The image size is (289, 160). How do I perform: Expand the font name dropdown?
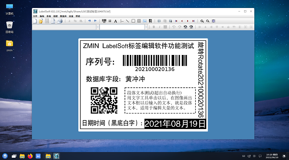(98, 27)
